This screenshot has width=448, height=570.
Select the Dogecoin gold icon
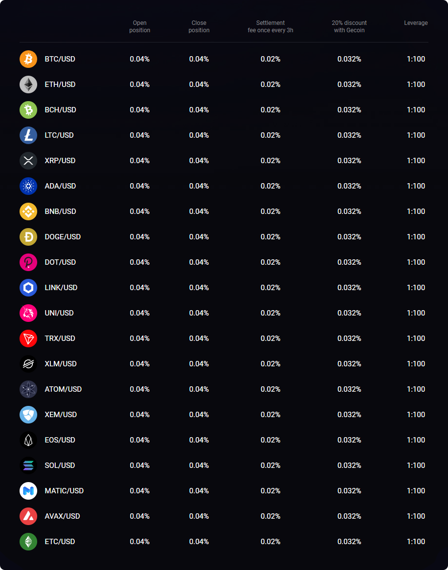pos(28,237)
